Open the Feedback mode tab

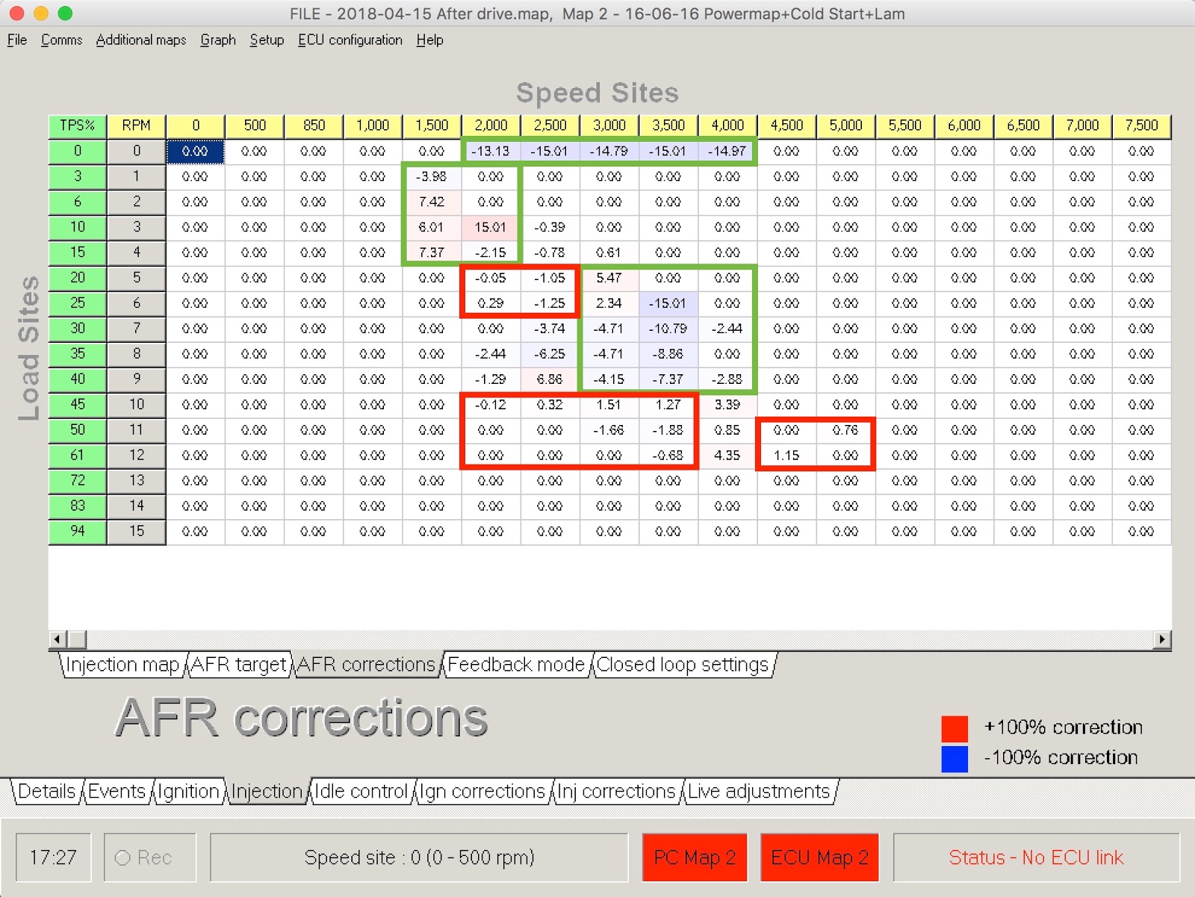point(516,664)
